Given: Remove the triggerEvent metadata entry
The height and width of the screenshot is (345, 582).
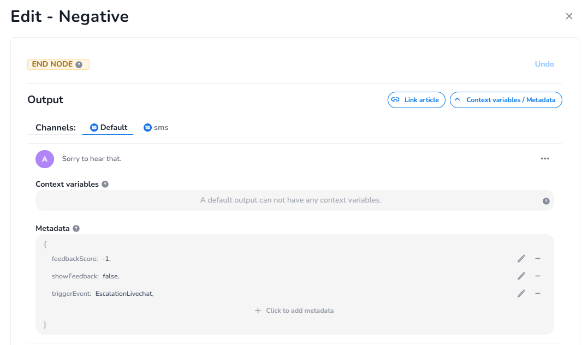Looking at the screenshot, I should click(538, 294).
